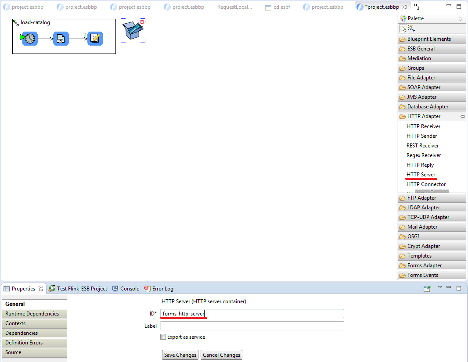468x362 pixels.
Task: Show hidden editor tabs list
Action: coord(416,7)
